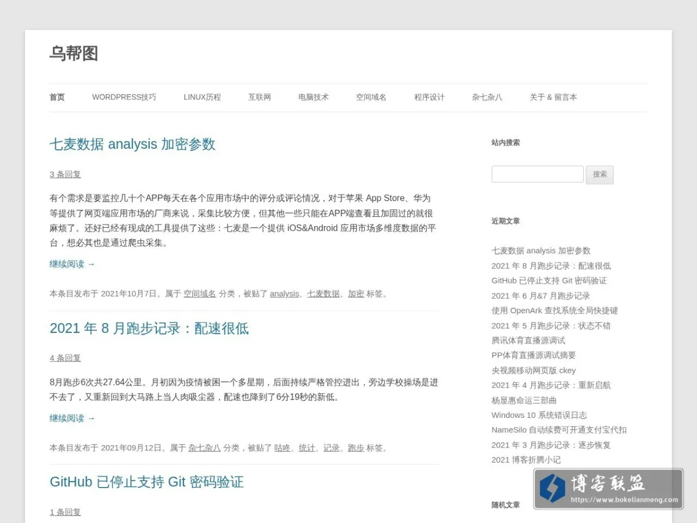Click the 搜索 button
The width and height of the screenshot is (697, 523).
pos(600,174)
